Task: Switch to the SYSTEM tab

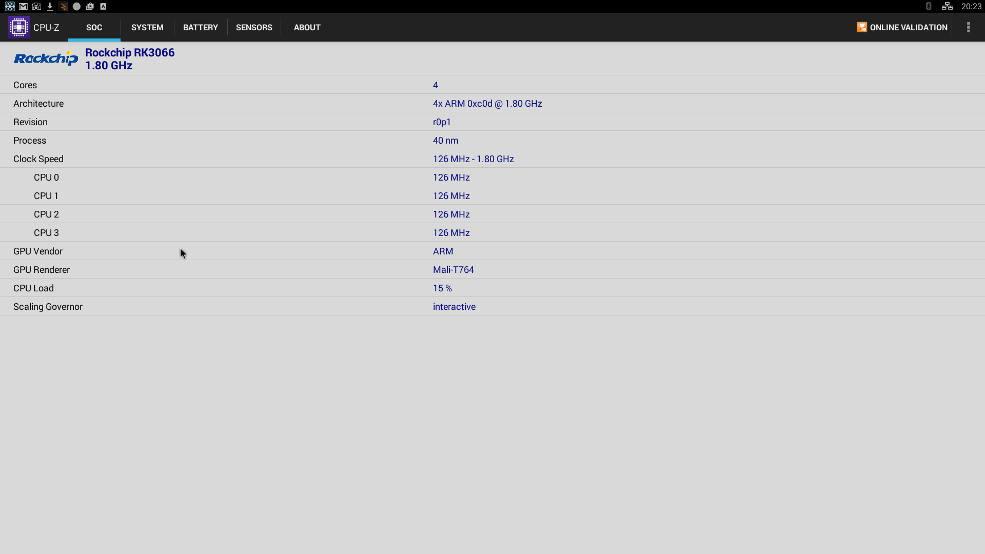Action: pos(147,27)
